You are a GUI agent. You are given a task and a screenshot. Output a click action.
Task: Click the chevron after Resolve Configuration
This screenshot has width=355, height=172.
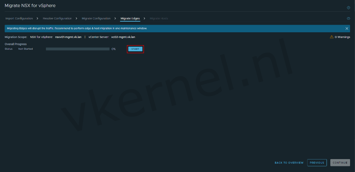point(76,18)
